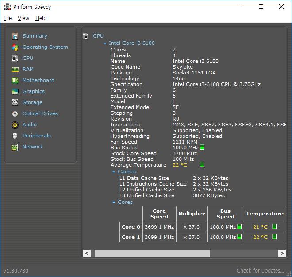292x277 pixels.
Task: Click the horizontal scrollbar right arrow
Action: (281, 253)
